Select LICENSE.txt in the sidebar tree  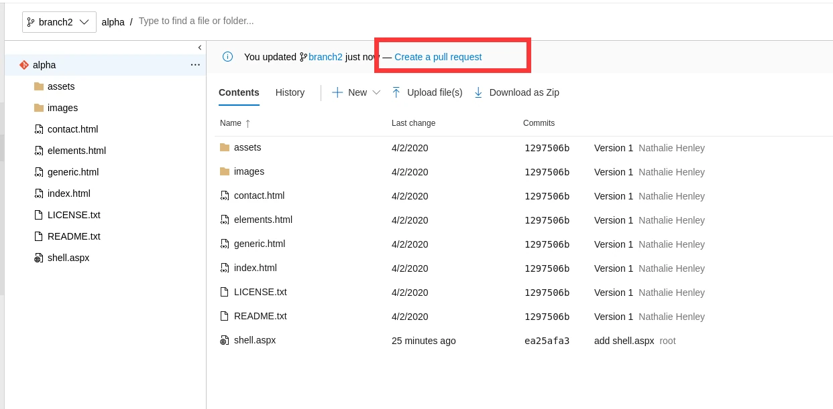coord(74,215)
